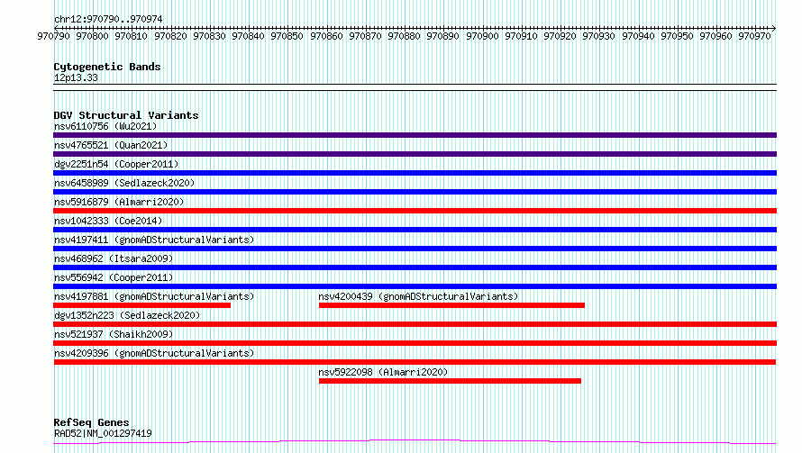Open the dgv1352n223 (Sedlazeck2020) label

tap(127, 315)
